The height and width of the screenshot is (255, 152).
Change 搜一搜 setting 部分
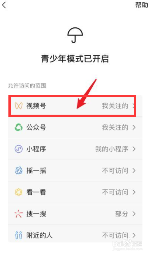pos(122,214)
